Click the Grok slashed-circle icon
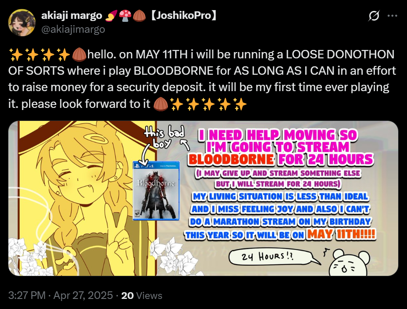 pos(374,16)
